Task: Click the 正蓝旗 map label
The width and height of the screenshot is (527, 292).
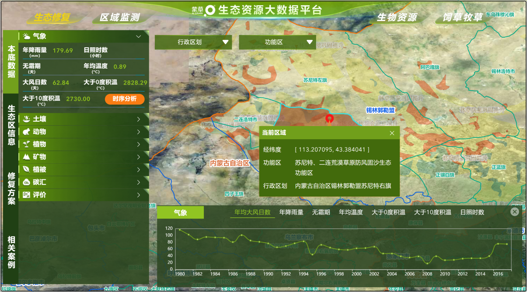Action: point(498,167)
